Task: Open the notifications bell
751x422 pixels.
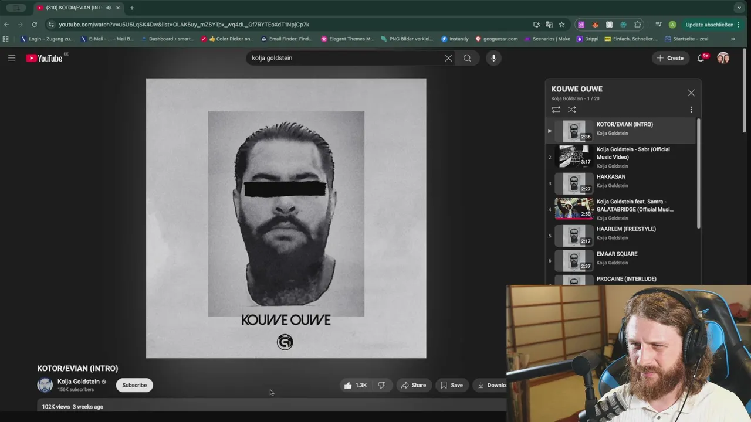Action: point(701,58)
